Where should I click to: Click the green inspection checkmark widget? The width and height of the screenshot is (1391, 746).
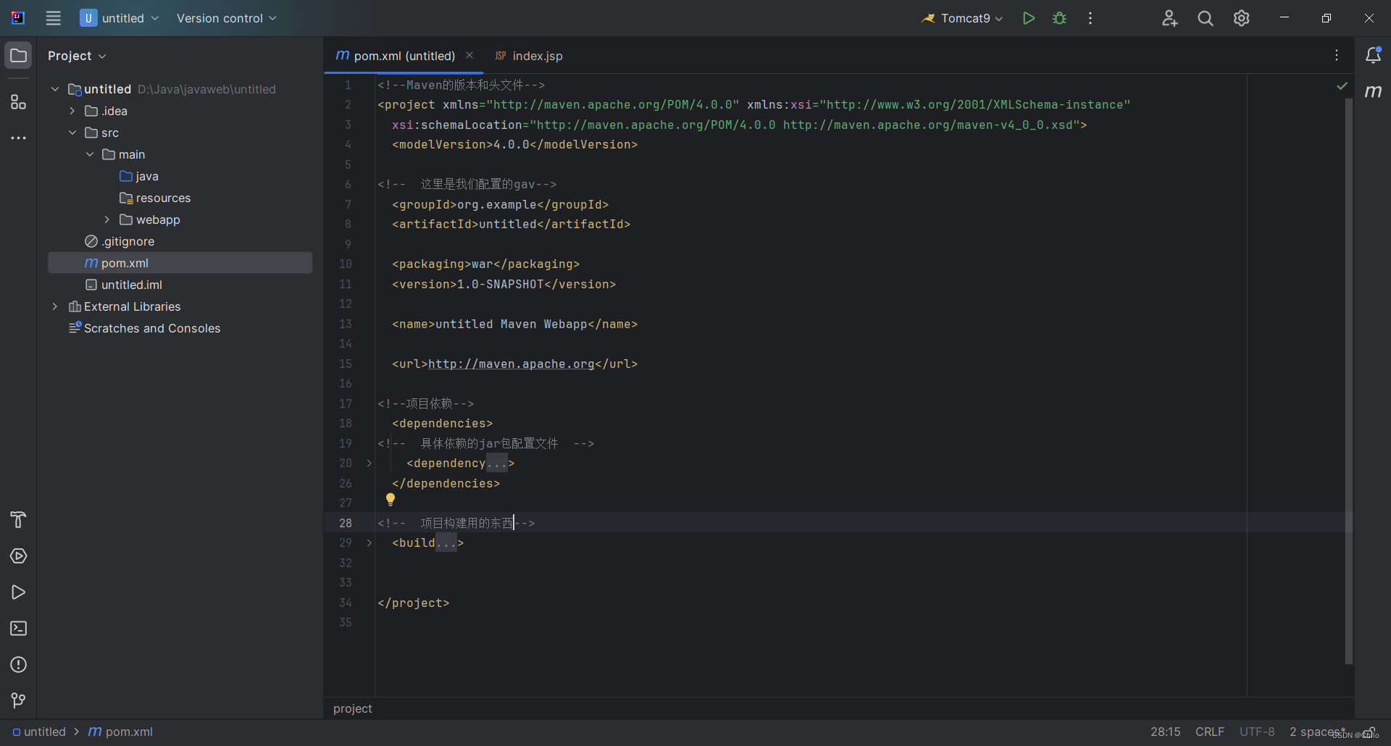coord(1342,85)
